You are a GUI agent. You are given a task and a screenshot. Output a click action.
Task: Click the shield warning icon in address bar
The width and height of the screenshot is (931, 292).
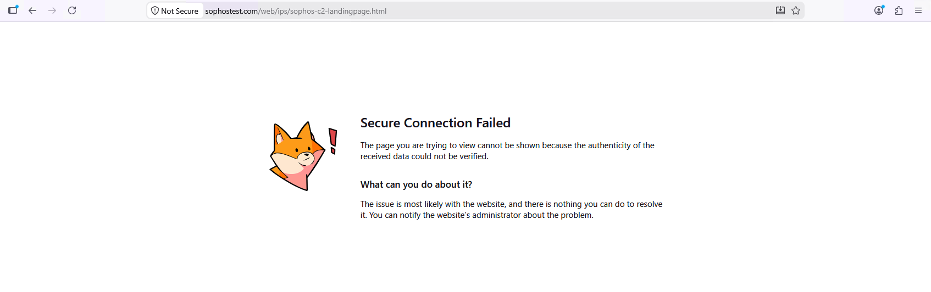[155, 10]
